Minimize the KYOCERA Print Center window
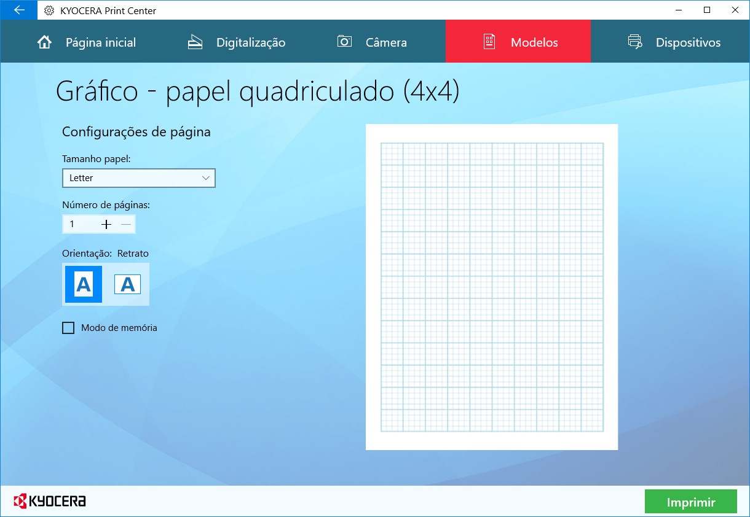The height and width of the screenshot is (517, 750). 679,10
